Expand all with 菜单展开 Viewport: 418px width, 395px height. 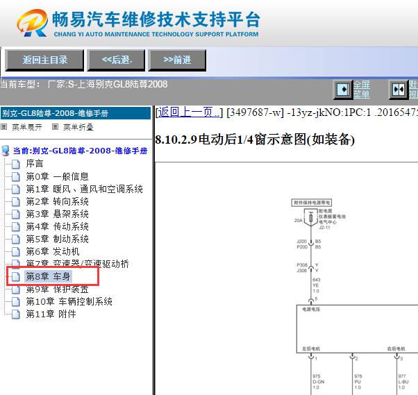(x=27, y=127)
